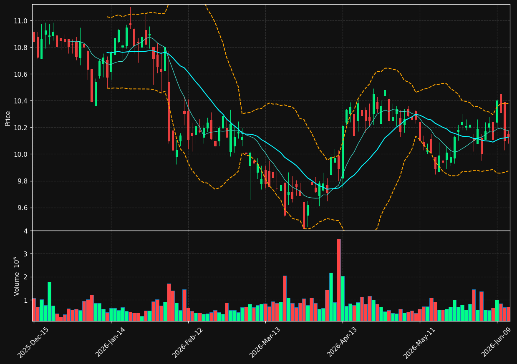Click the 11.0 price axis label

pyautogui.click(x=21, y=21)
